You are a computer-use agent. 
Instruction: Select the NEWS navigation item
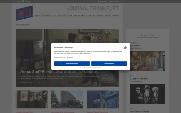coord(36,16)
